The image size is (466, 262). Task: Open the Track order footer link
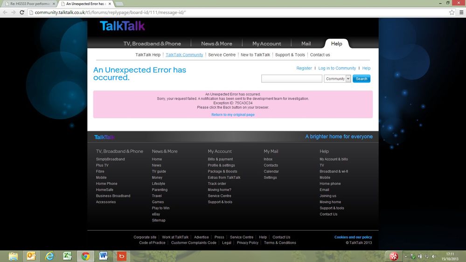coord(217,184)
